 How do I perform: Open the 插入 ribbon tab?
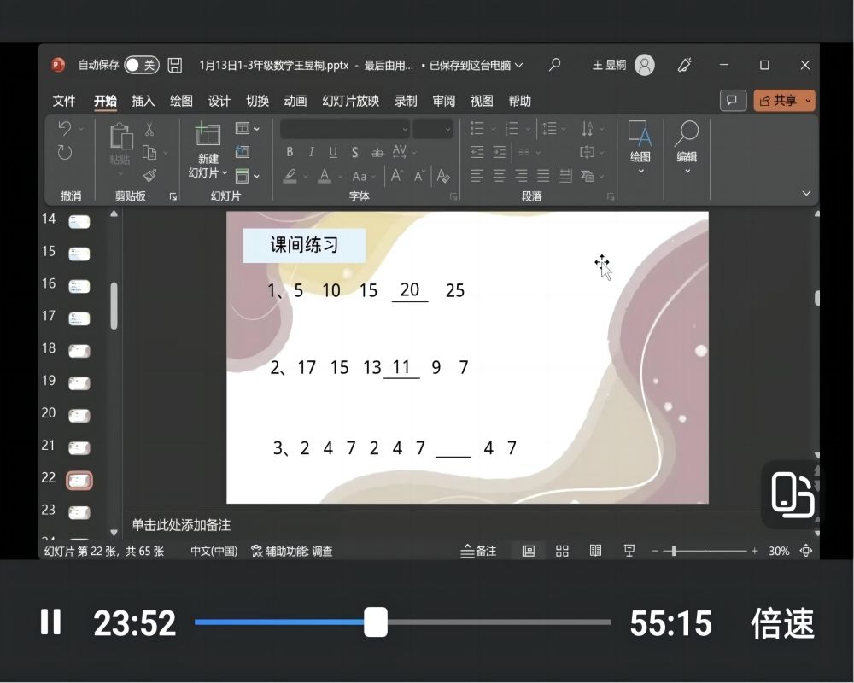[143, 101]
